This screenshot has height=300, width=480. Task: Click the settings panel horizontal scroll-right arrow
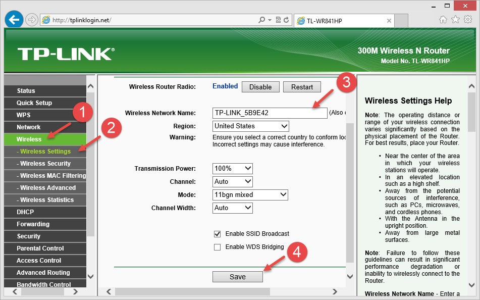[x=335, y=291]
